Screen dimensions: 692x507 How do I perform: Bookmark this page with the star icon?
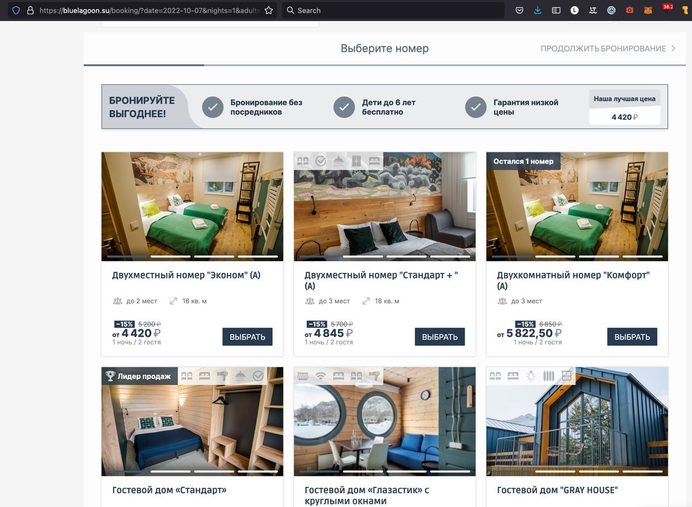269,10
